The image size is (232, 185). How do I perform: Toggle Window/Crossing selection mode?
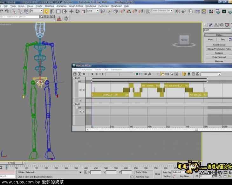pos(65,11)
